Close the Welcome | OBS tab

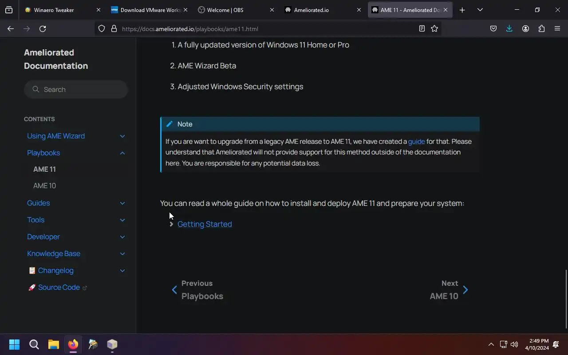pos(272,10)
